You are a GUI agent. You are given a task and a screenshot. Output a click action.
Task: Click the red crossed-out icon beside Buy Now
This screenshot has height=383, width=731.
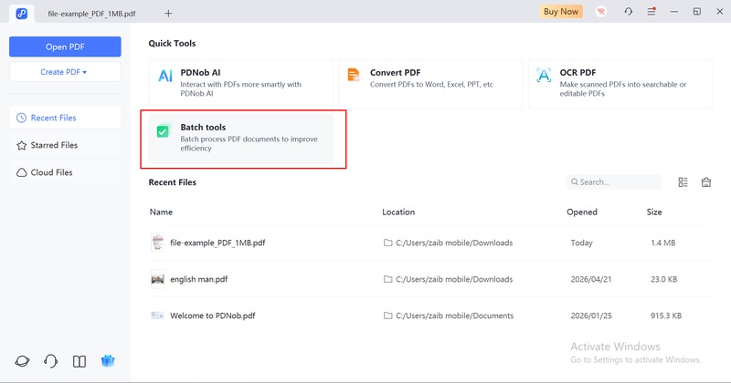(601, 12)
